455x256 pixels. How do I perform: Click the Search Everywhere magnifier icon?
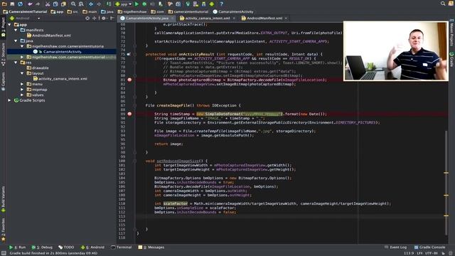(x=443, y=4)
